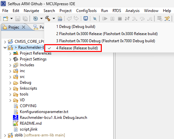Open the Window menu

point(151,11)
